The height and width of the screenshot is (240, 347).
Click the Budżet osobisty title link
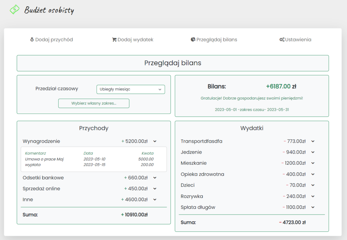pyautogui.click(x=49, y=10)
